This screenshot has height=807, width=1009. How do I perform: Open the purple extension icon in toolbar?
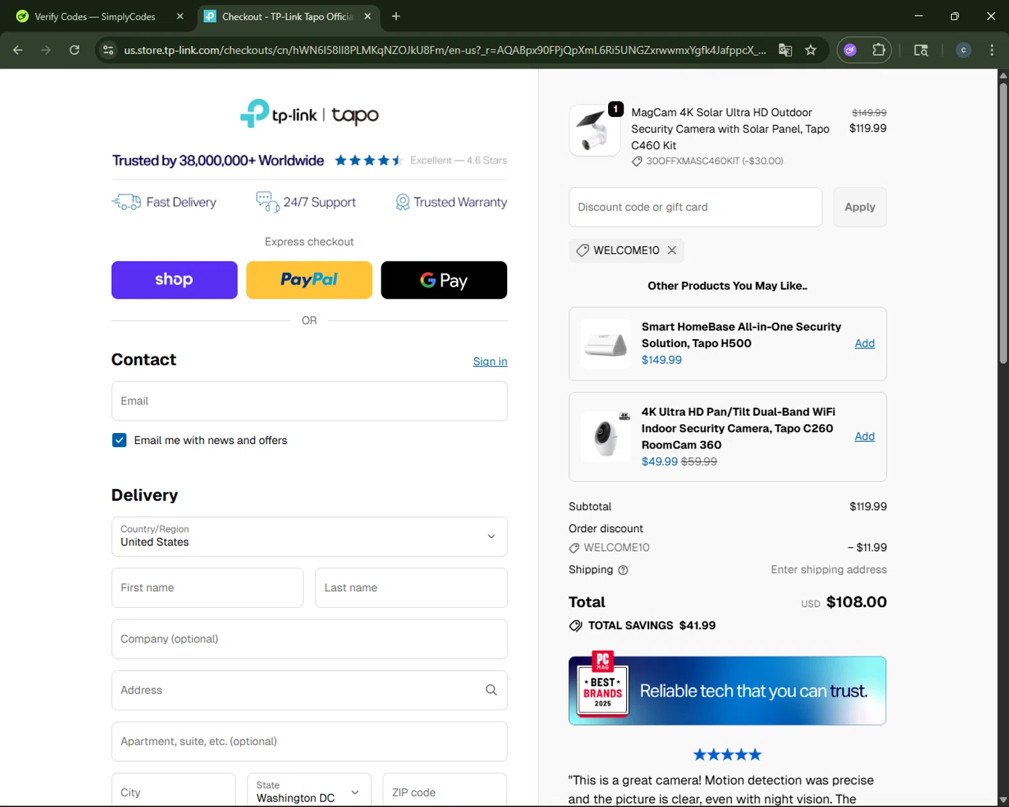point(850,50)
